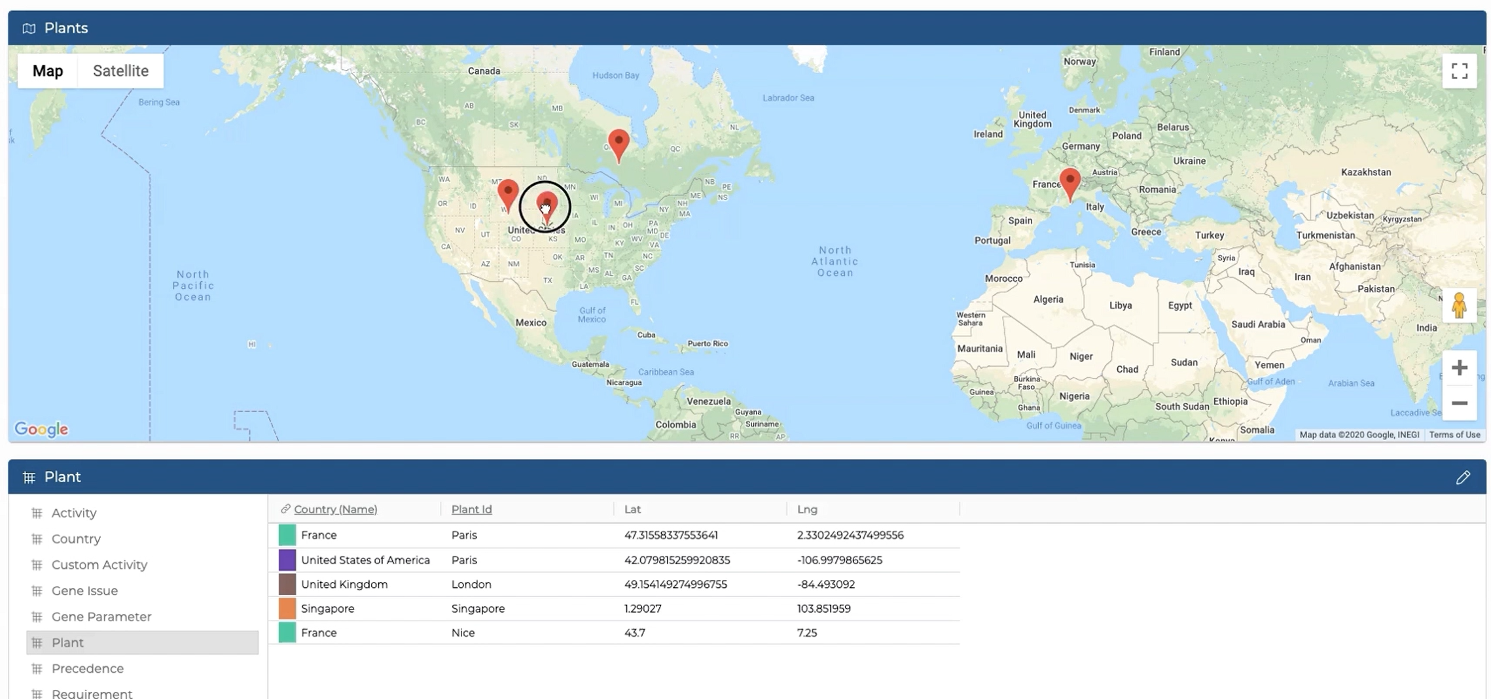
Task: Click longitude value 7.25
Action: coord(806,632)
